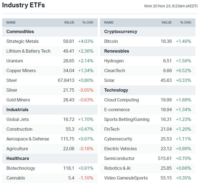Select the Cannabis ETF row
199x183 pixels.
click(16, 178)
